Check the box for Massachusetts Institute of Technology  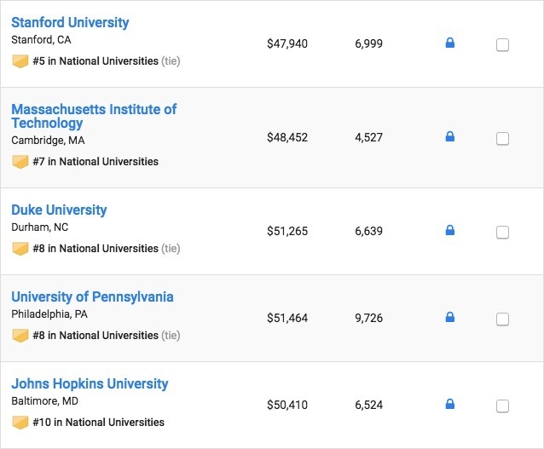[502, 139]
